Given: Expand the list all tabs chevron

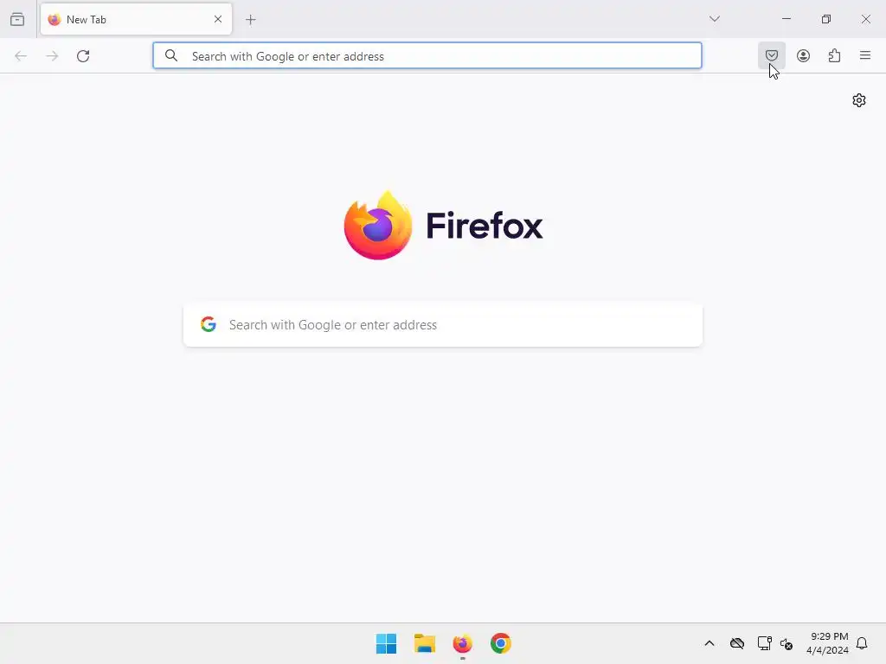Looking at the screenshot, I should (x=714, y=19).
